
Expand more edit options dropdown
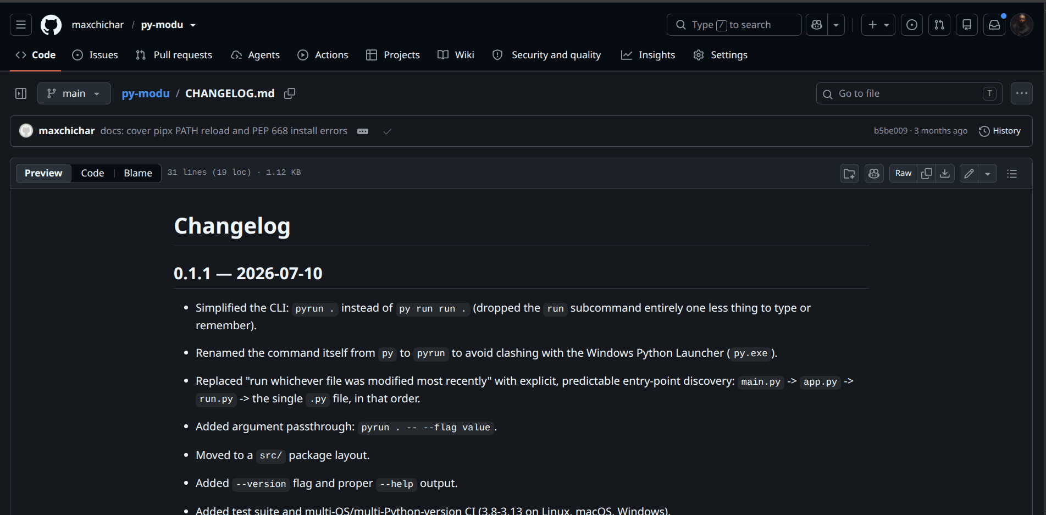[988, 174]
